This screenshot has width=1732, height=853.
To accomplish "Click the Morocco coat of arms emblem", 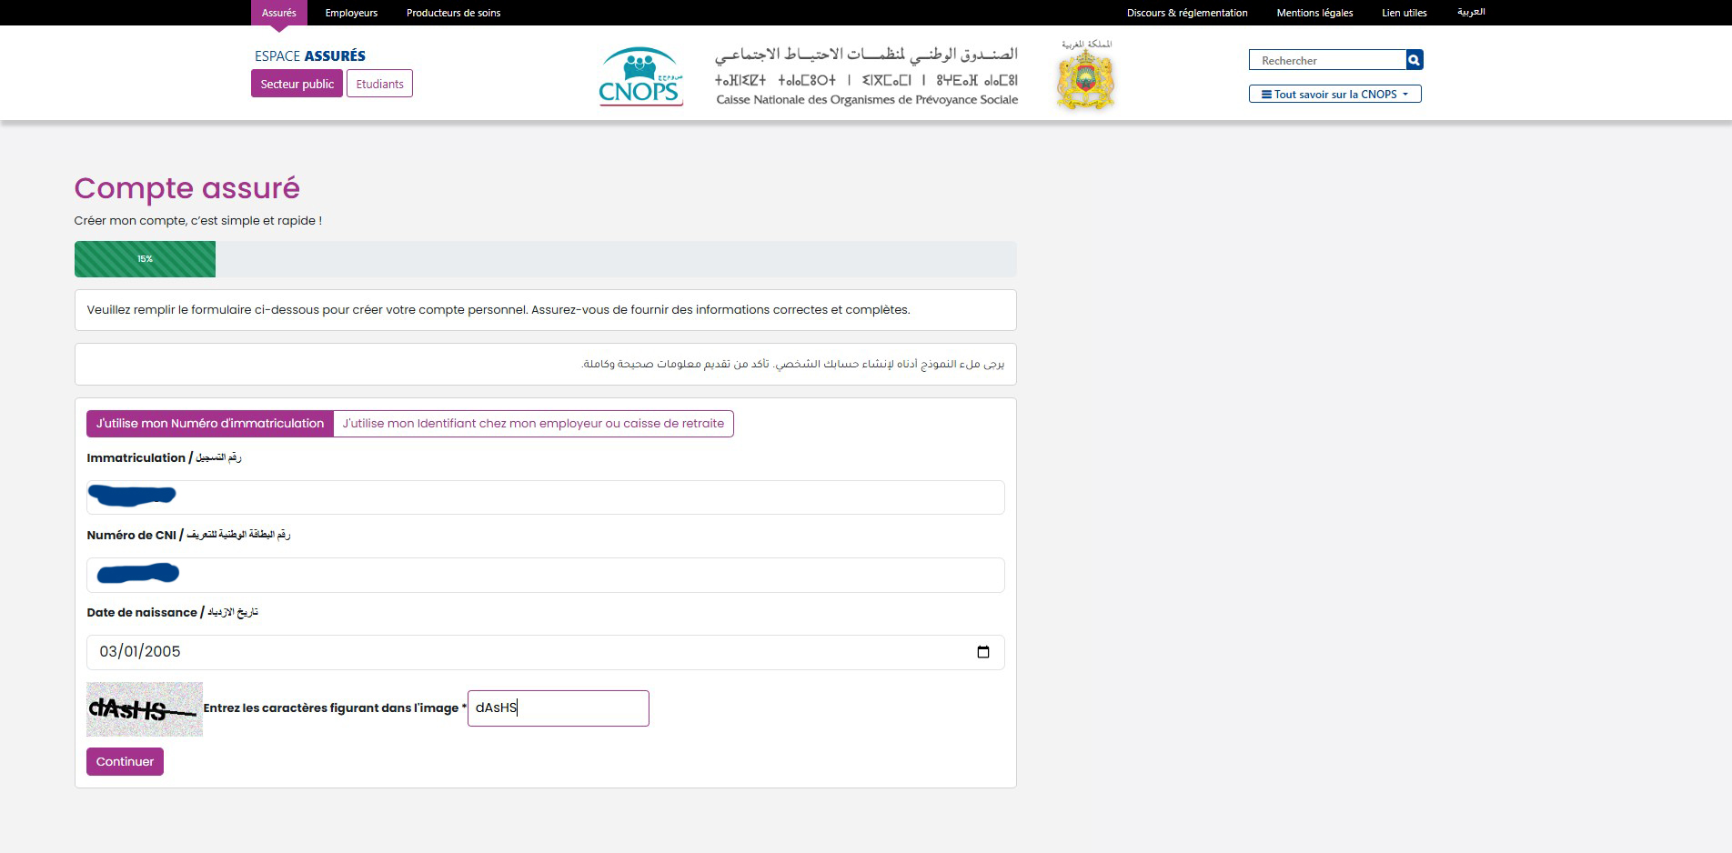I will pos(1085,78).
